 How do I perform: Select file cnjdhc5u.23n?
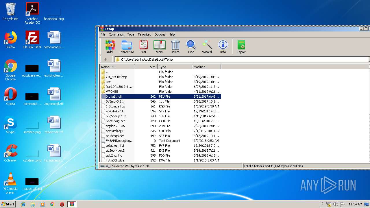[x=160, y=126]
